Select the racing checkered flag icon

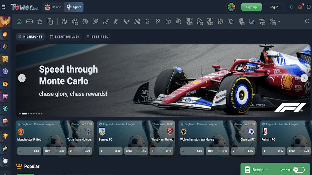[158, 21]
